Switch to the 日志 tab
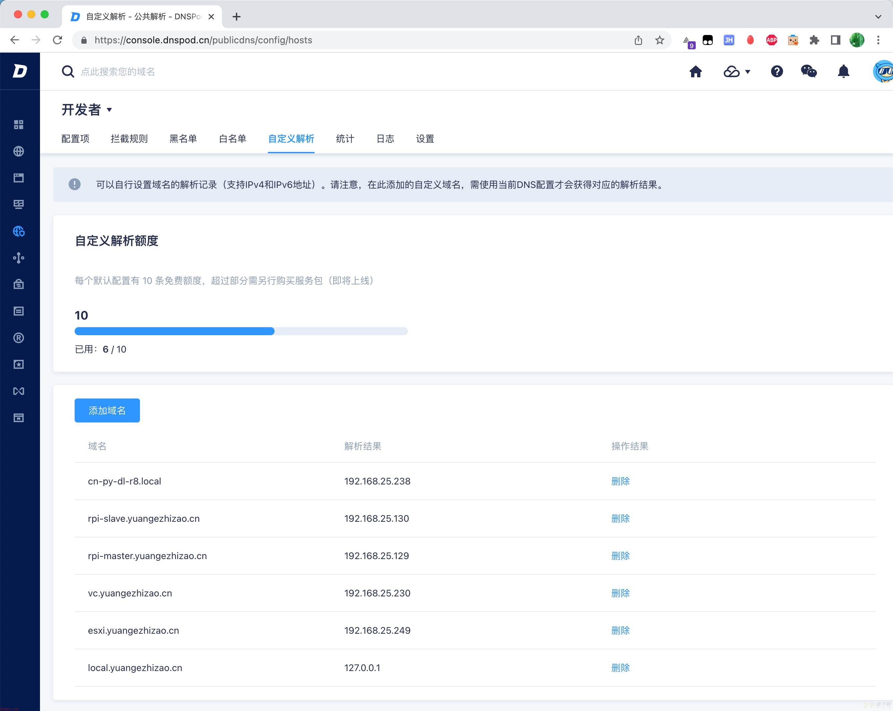The height and width of the screenshot is (711, 893). point(385,139)
